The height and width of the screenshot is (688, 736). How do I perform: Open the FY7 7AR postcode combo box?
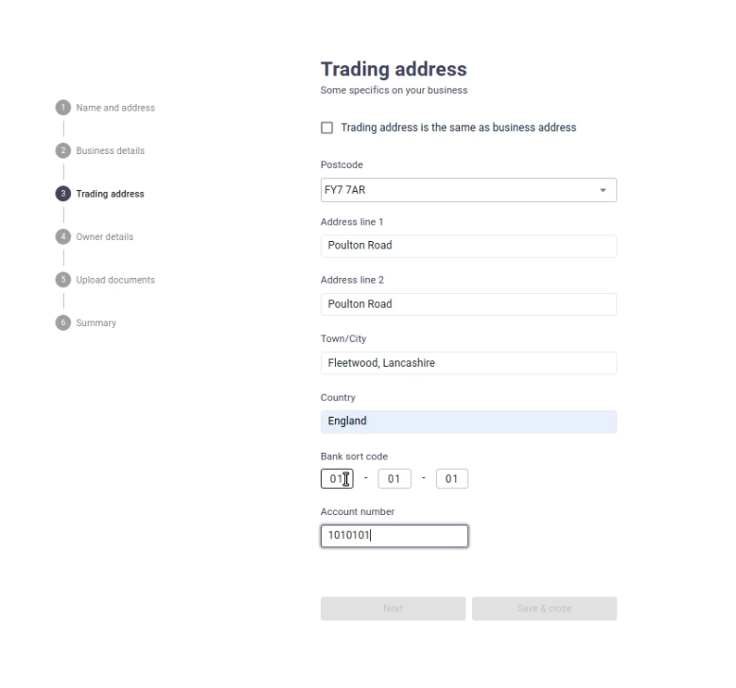coord(468,190)
